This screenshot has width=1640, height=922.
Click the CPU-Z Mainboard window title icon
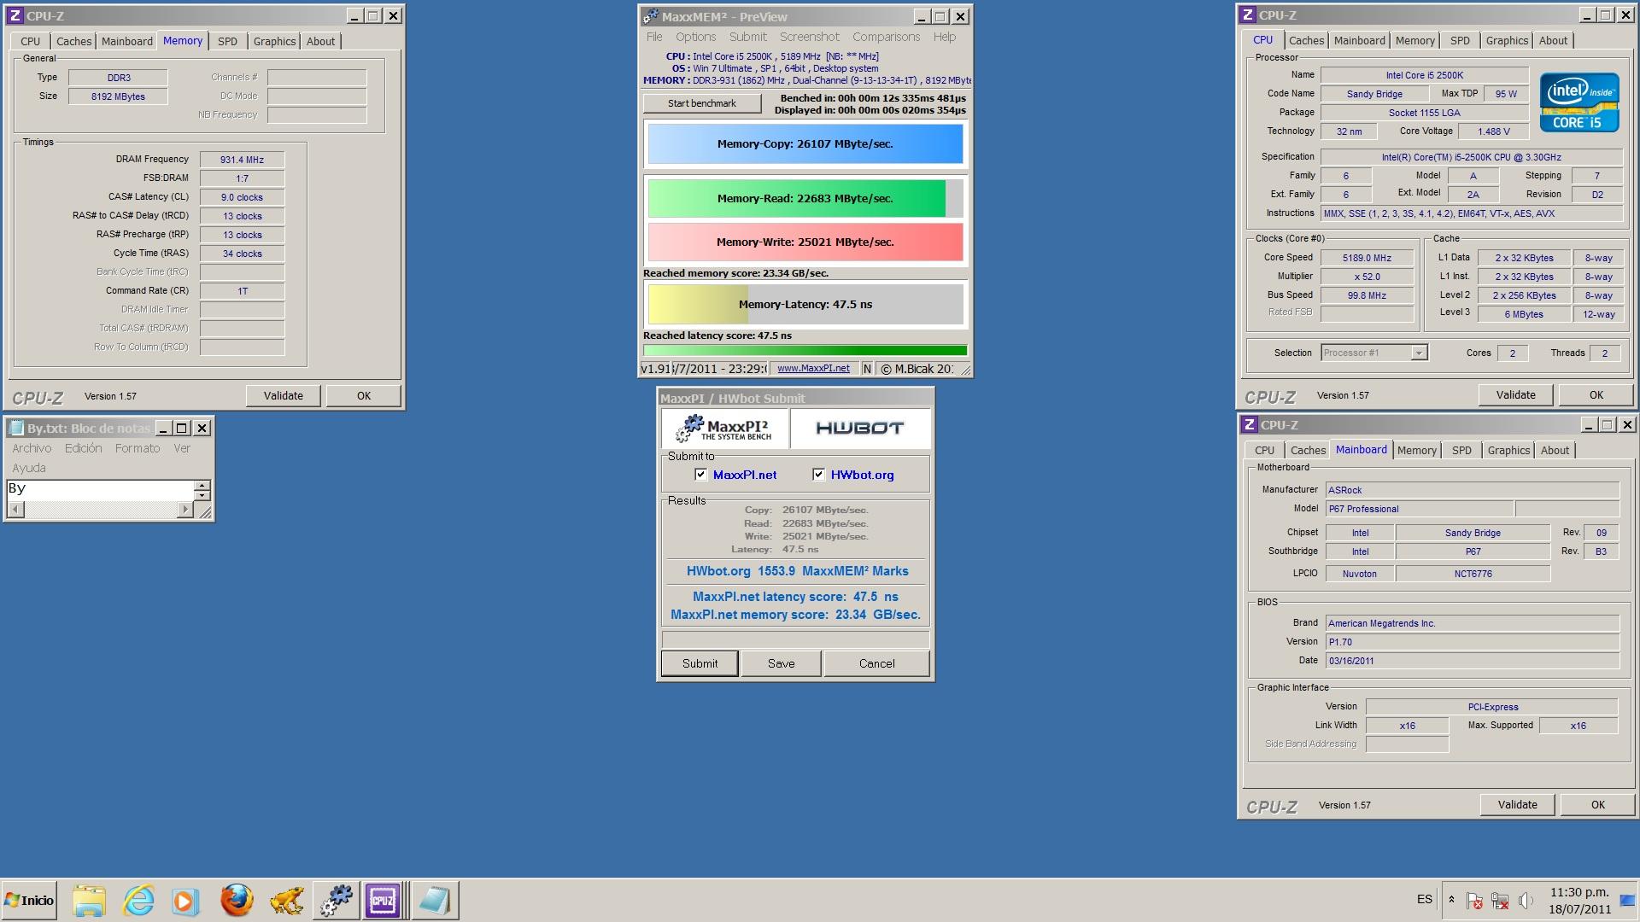coord(1249,424)
